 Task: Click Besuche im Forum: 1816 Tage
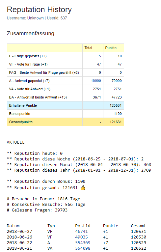coord(43,199)
